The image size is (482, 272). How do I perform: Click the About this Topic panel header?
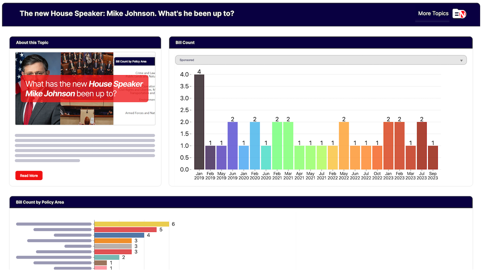pos(32,43)
